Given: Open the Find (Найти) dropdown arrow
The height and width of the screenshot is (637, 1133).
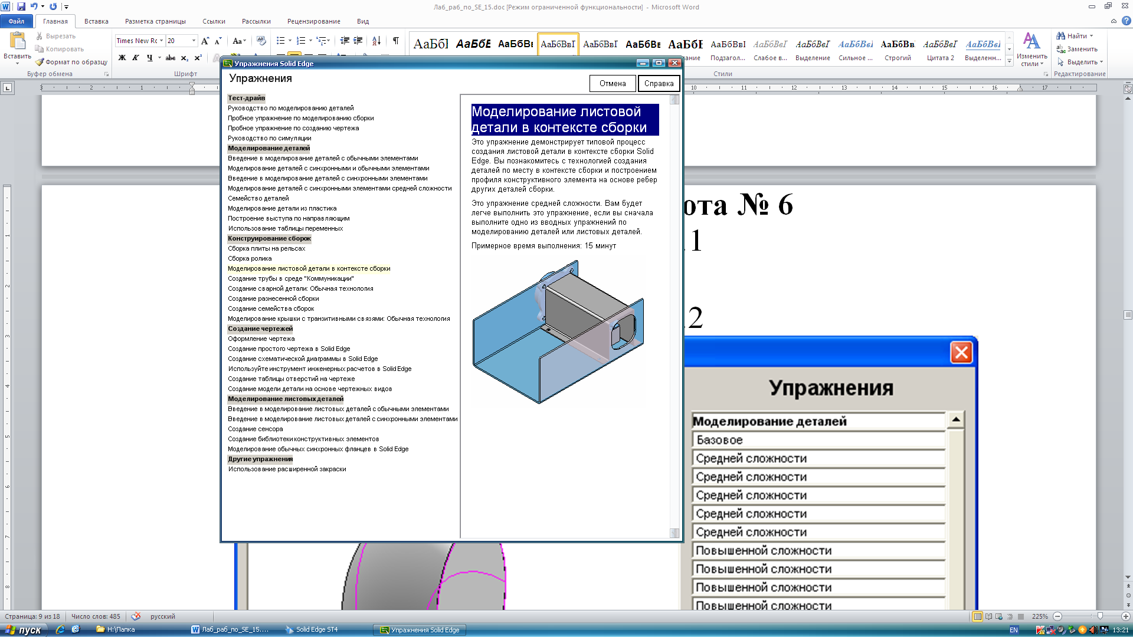Looking at the screenshot, I should 1091,36.
